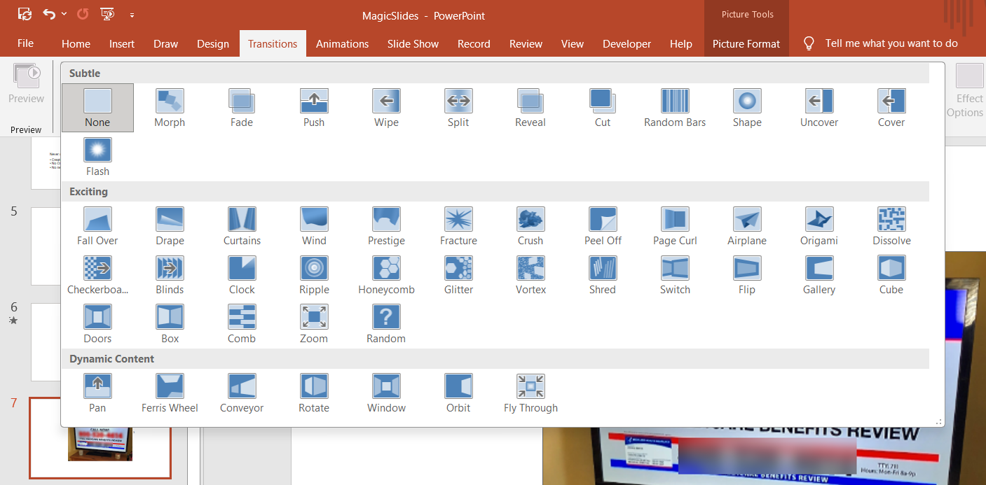Open the Customize Quick Access Toolbar dropdown
The width and height of the screenshot is (986, 485).
[x=132, y=15]
